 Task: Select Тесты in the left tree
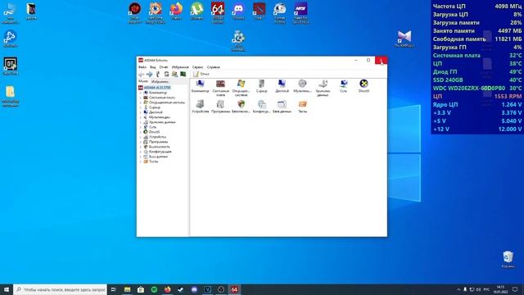pos(153,161)
